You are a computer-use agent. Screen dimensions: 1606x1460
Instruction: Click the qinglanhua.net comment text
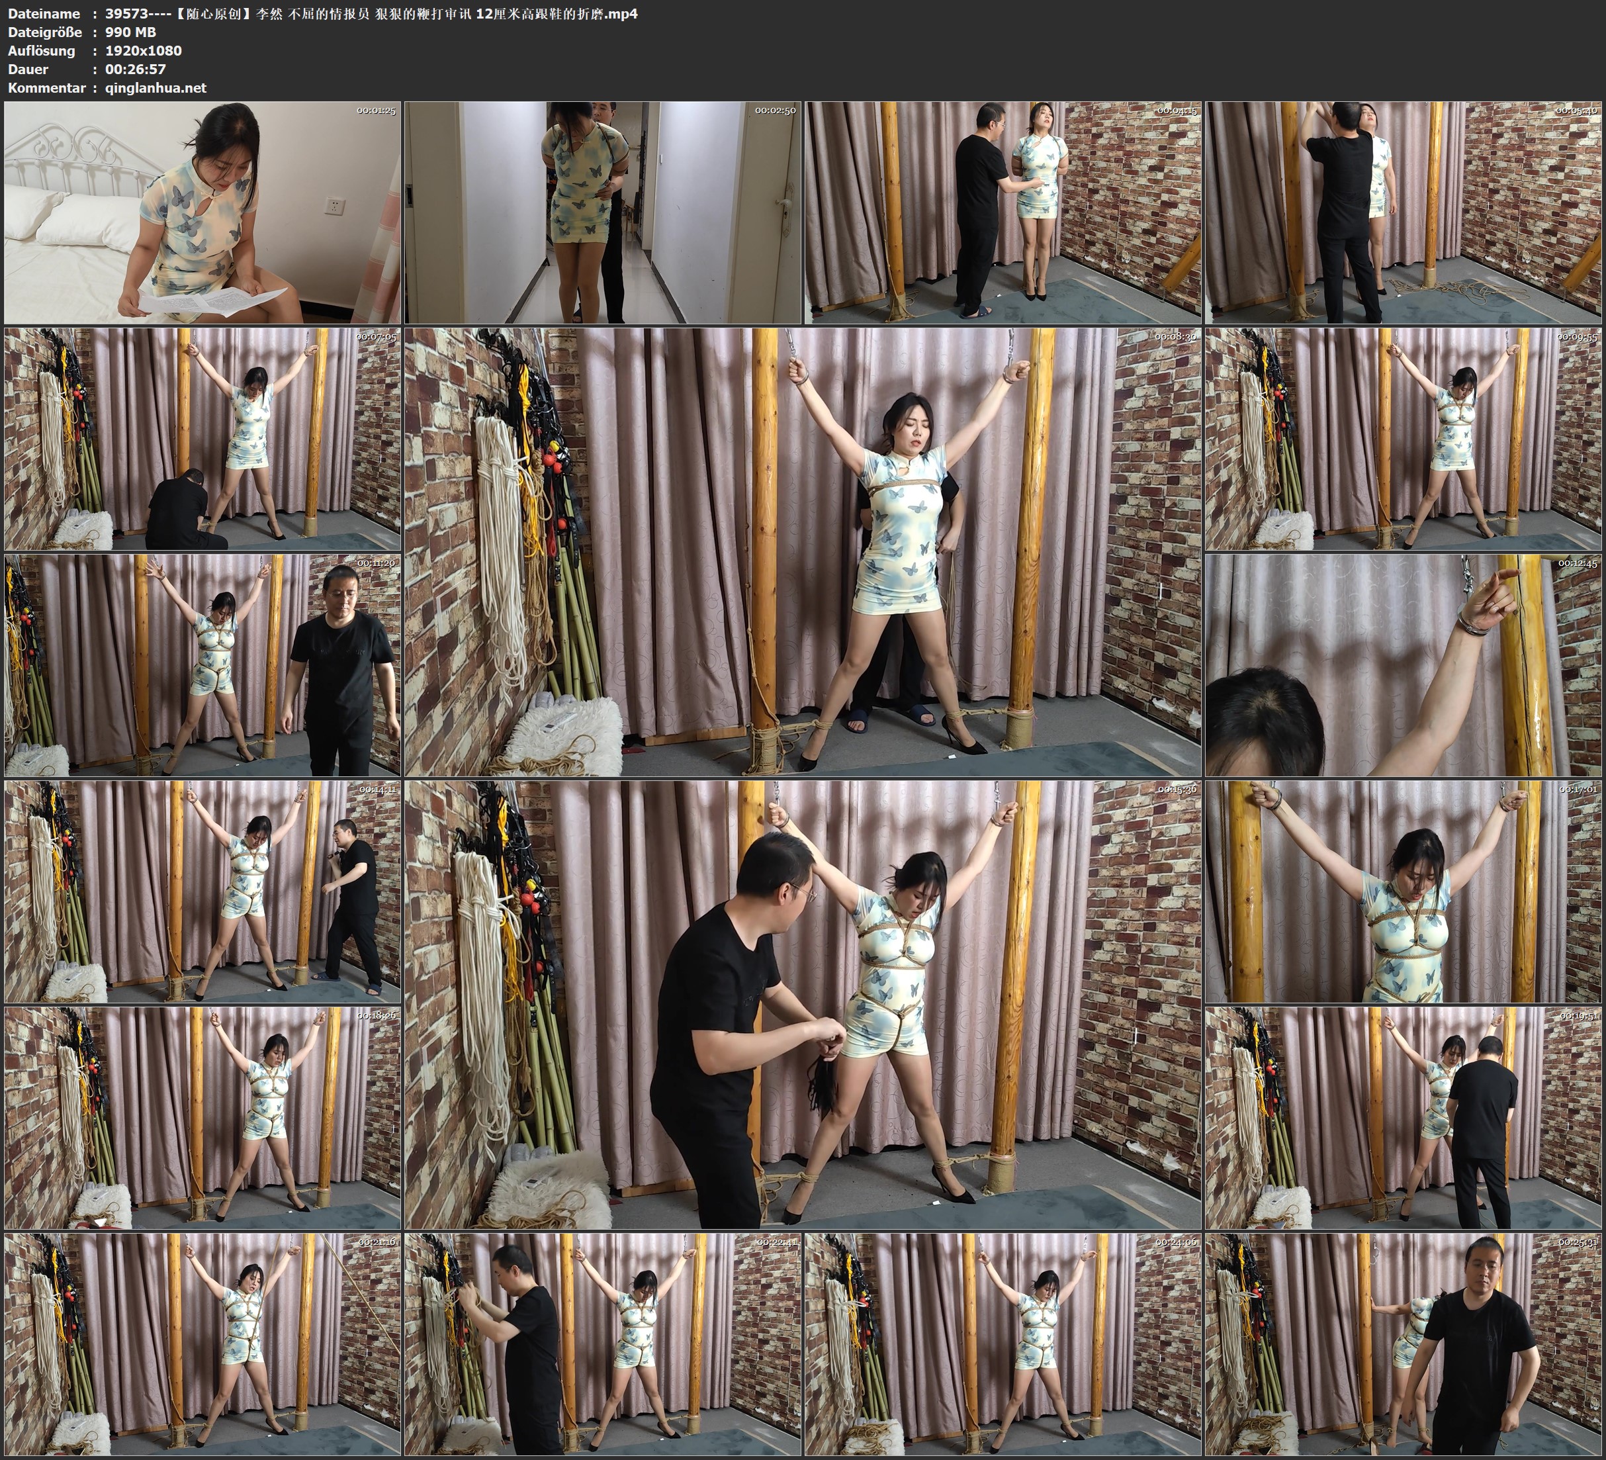pos(156,87)
